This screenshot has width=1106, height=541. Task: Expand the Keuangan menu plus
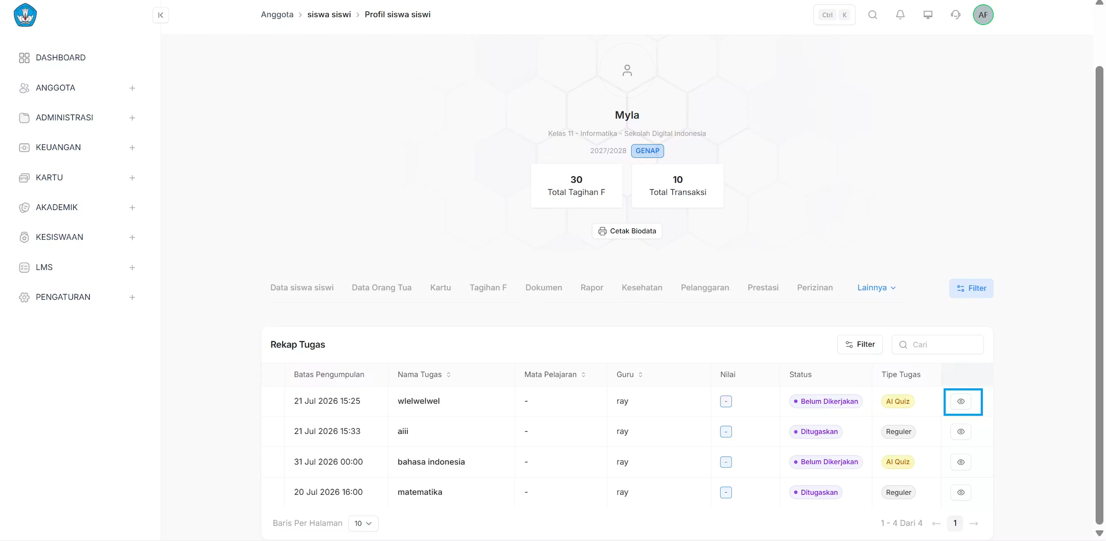(x=132, y=148)
